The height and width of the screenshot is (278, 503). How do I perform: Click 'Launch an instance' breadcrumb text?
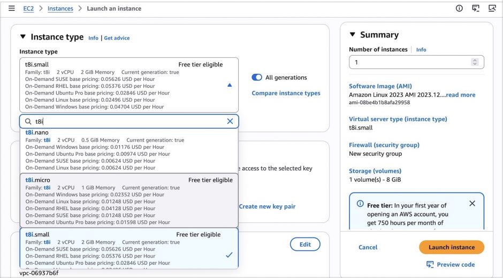(x=114, y=9)
